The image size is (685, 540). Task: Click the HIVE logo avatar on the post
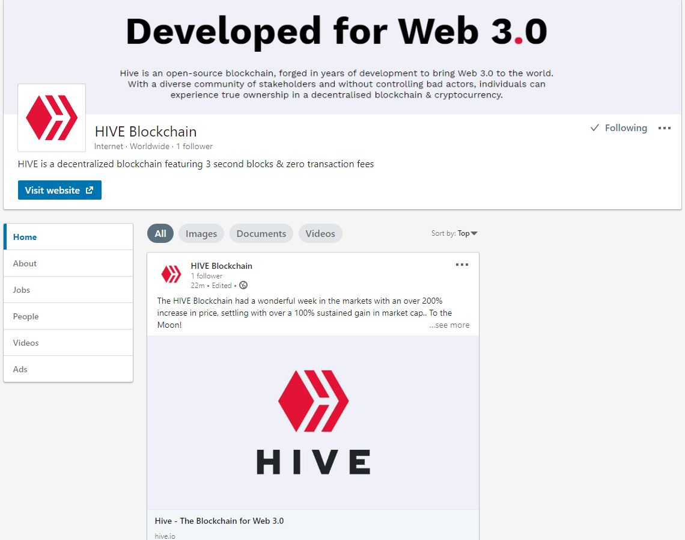click(171, 274)
